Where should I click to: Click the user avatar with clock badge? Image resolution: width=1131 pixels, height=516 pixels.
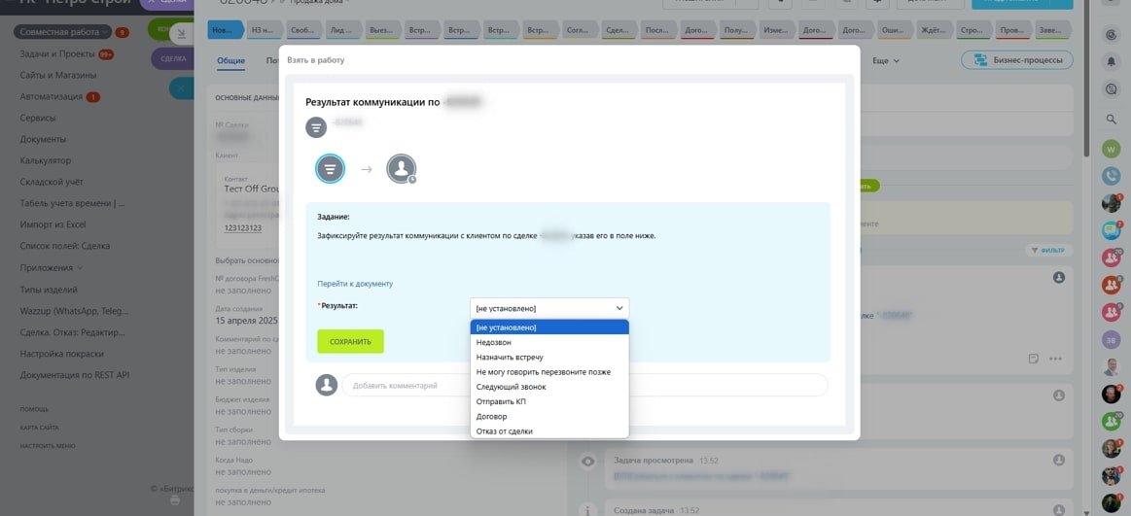402,169
